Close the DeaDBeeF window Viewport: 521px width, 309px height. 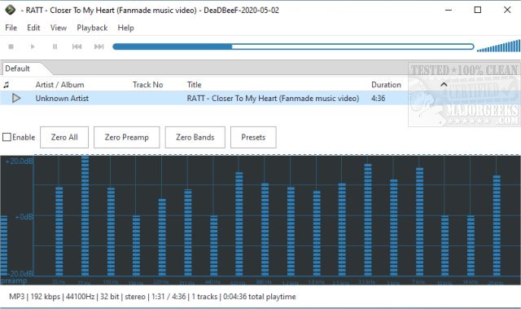[x=507, y=10]
